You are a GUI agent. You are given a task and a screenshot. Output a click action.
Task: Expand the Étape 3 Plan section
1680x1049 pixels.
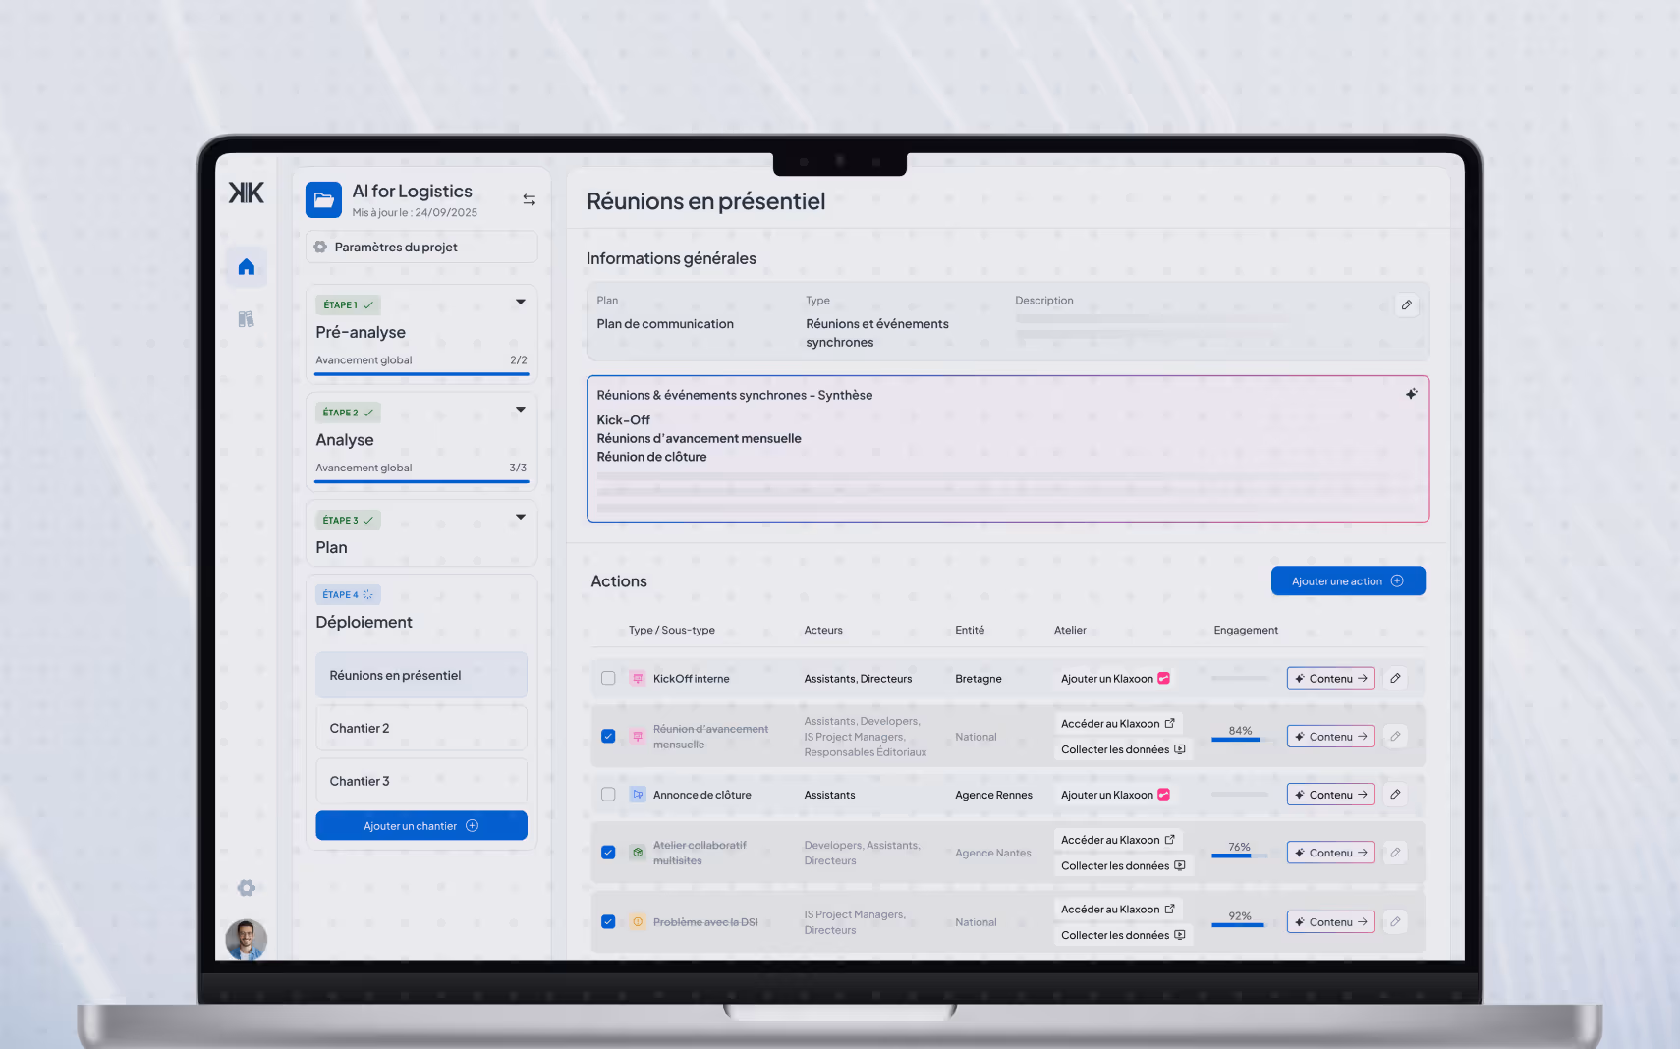tap(521, 517)
